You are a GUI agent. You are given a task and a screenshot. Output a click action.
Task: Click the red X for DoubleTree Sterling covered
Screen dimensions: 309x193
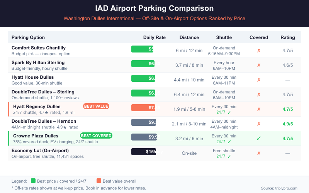point(259,95)
